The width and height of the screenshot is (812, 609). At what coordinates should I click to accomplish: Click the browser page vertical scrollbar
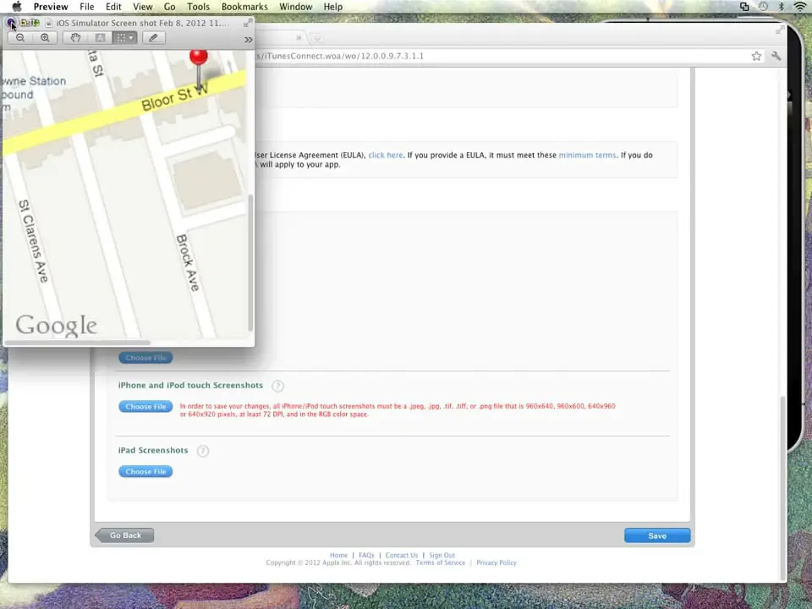tap(782, 487)
